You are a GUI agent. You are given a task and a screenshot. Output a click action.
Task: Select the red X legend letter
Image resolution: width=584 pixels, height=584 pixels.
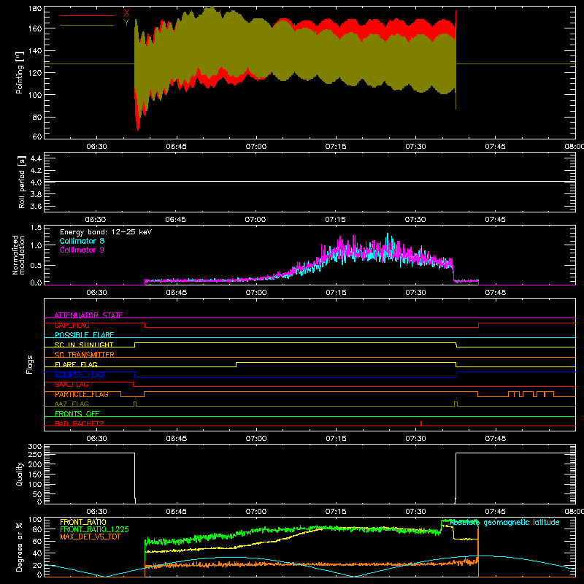(x=126, y=13)
